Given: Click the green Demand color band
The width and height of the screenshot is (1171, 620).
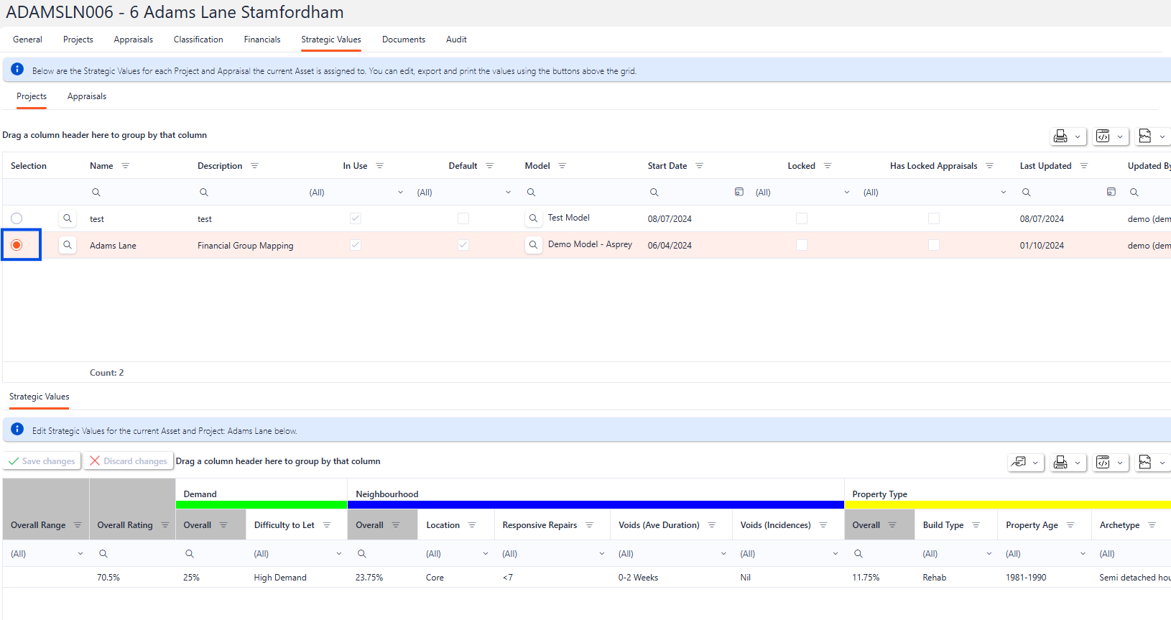Looking at the screenshot, I should [x=261, y=505].
